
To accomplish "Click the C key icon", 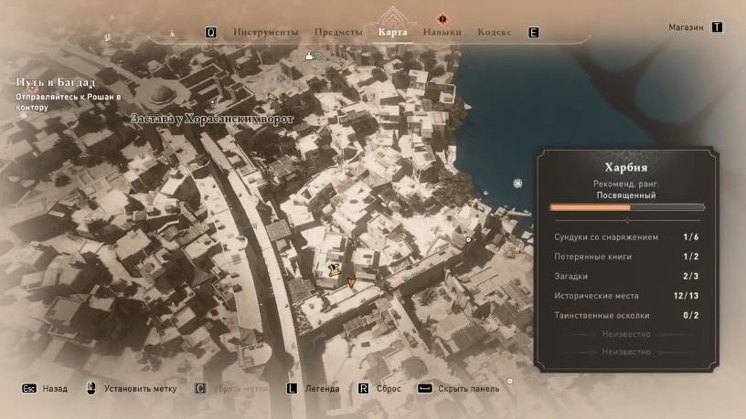I will click(200, 389).
